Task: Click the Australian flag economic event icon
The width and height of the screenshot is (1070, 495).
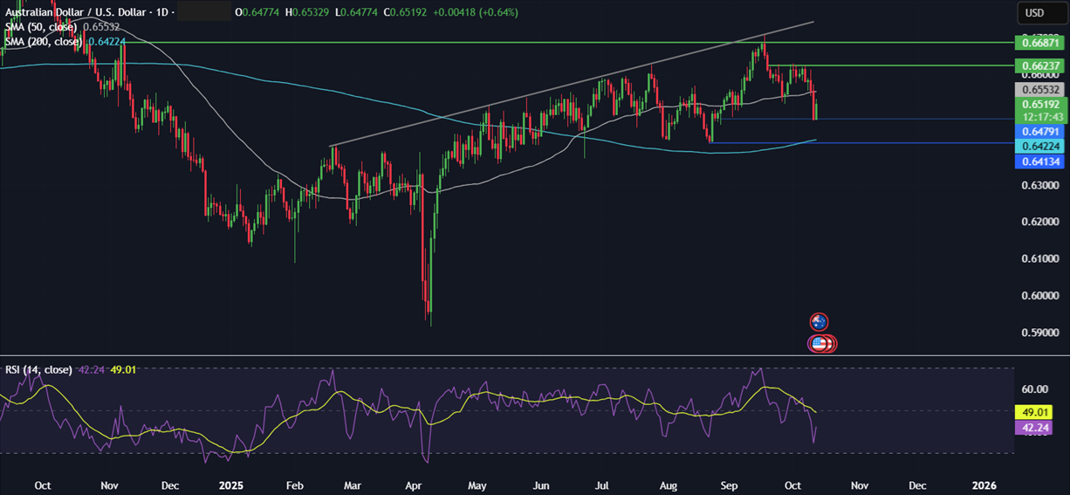Action: (x=819, y=322)
